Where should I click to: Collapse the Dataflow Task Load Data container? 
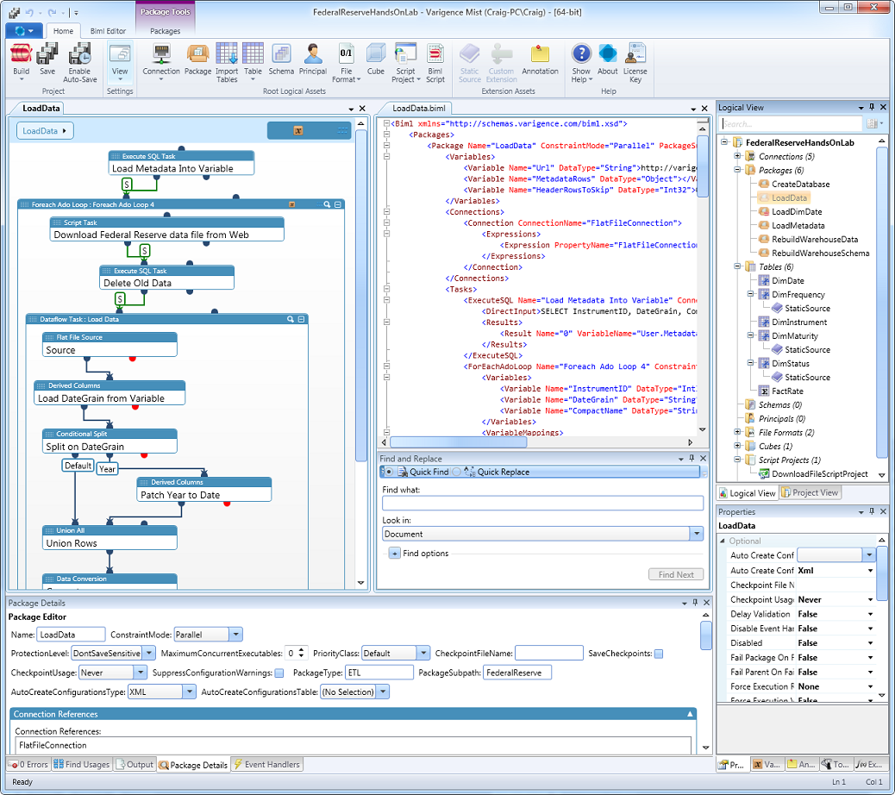coord(302,319)
